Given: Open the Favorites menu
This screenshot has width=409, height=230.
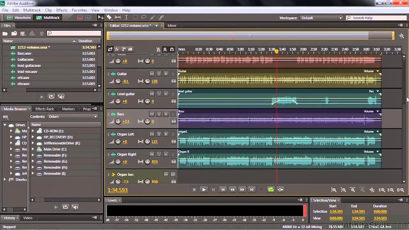Looking at the screenshot, I should point(79,10).
